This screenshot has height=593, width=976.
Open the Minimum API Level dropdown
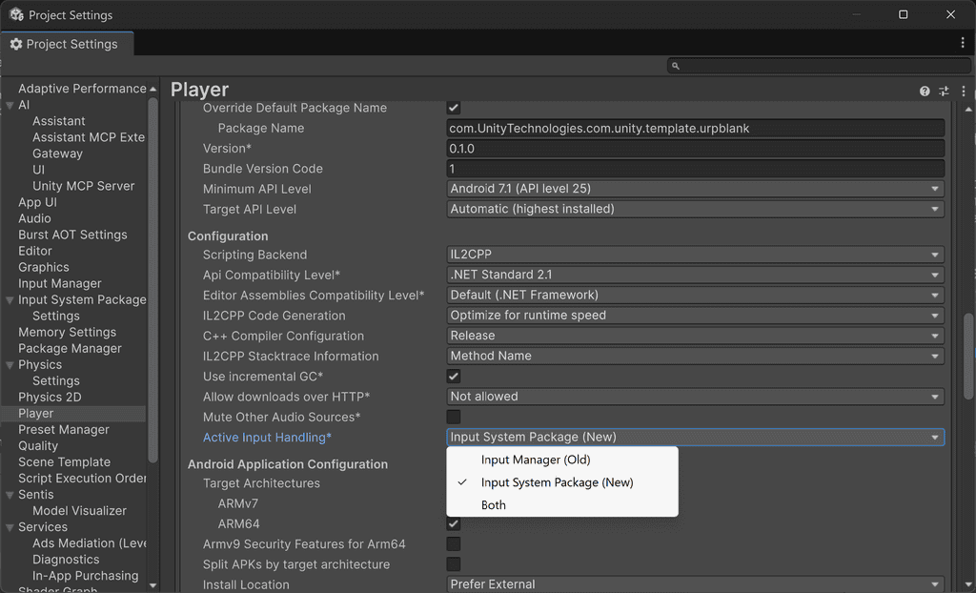[695, 189]
